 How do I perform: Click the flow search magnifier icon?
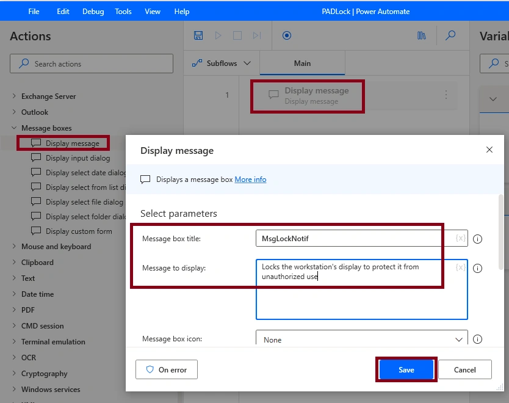[450, 35]
